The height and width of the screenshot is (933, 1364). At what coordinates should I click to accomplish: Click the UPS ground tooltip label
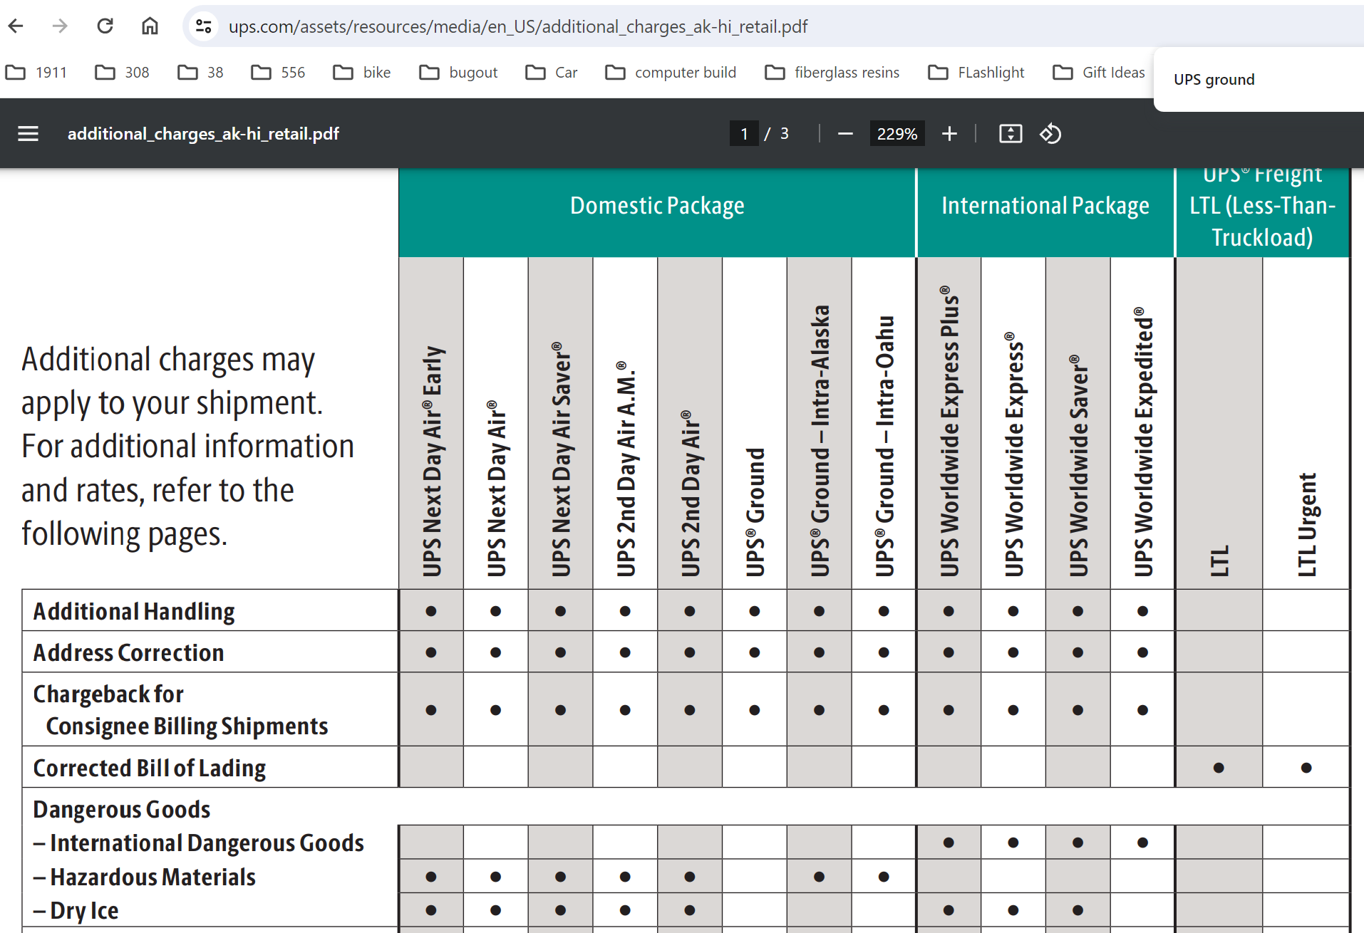1214,80
